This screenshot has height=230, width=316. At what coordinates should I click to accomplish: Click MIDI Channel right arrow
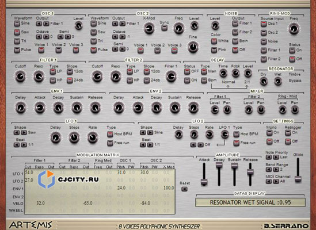pyautogui.click(x=276, y=181)
